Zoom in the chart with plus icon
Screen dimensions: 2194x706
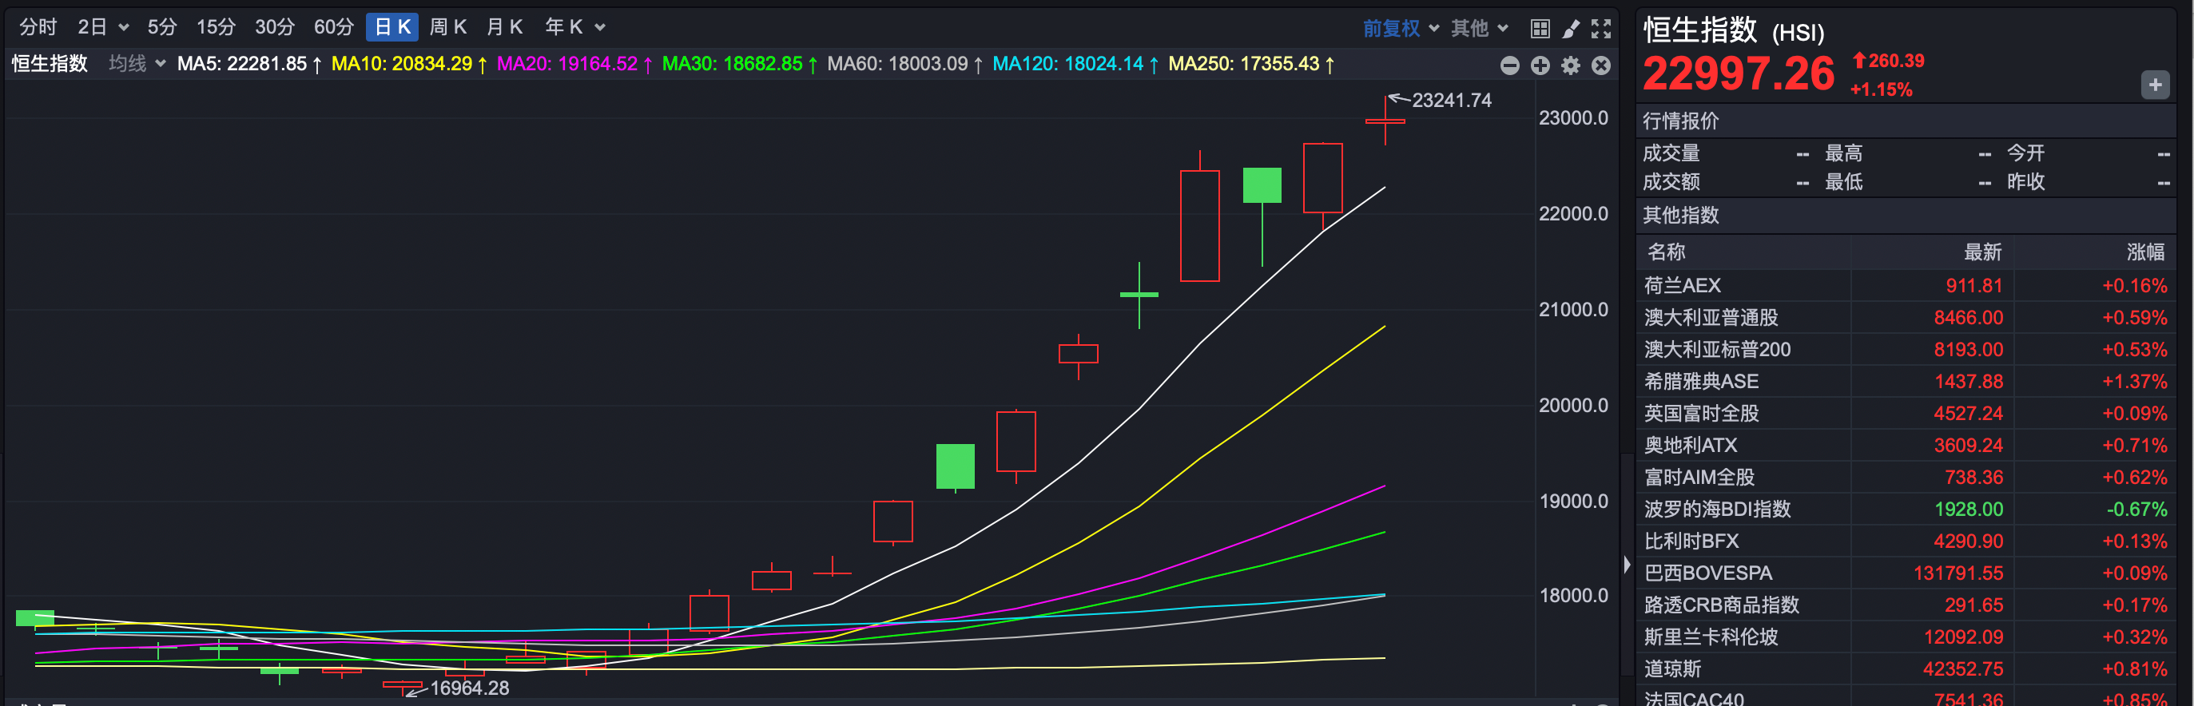coord(1540,65)
